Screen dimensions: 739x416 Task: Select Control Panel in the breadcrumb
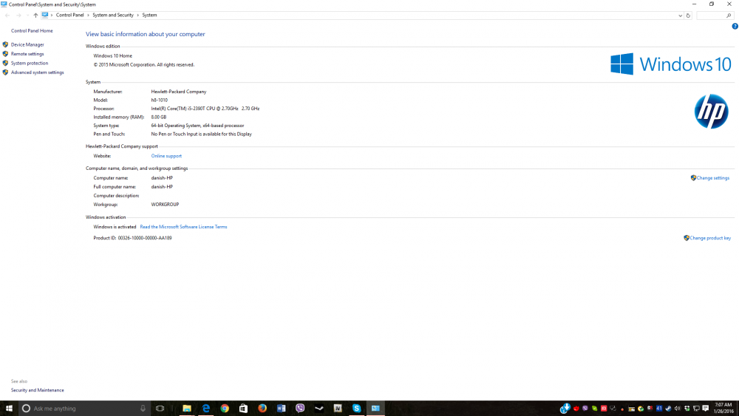point(69,15)
